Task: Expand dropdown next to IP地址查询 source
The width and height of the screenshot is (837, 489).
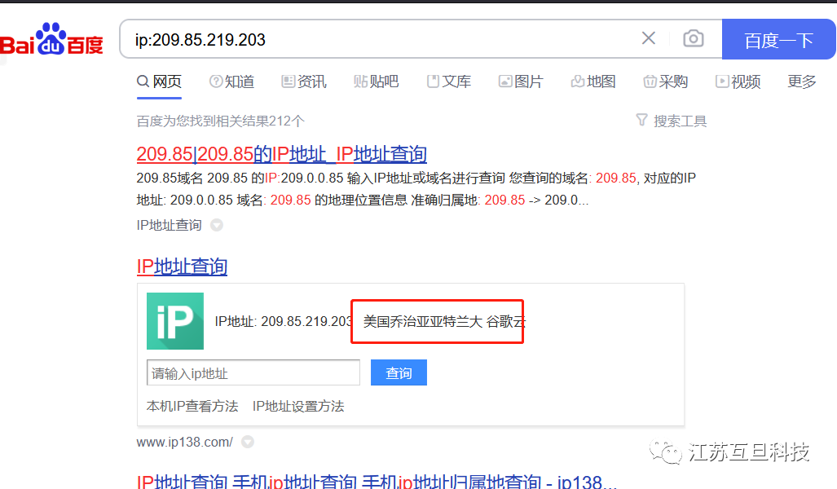Action: tap(217, 226)
